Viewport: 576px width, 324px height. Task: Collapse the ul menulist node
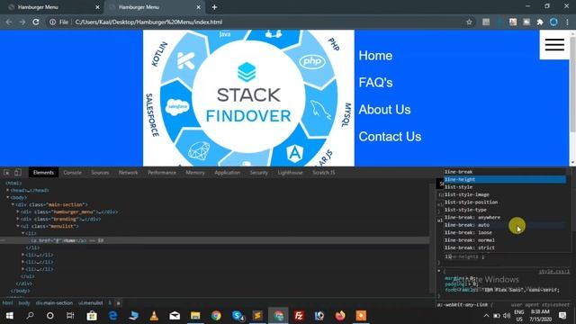[18, 226]
